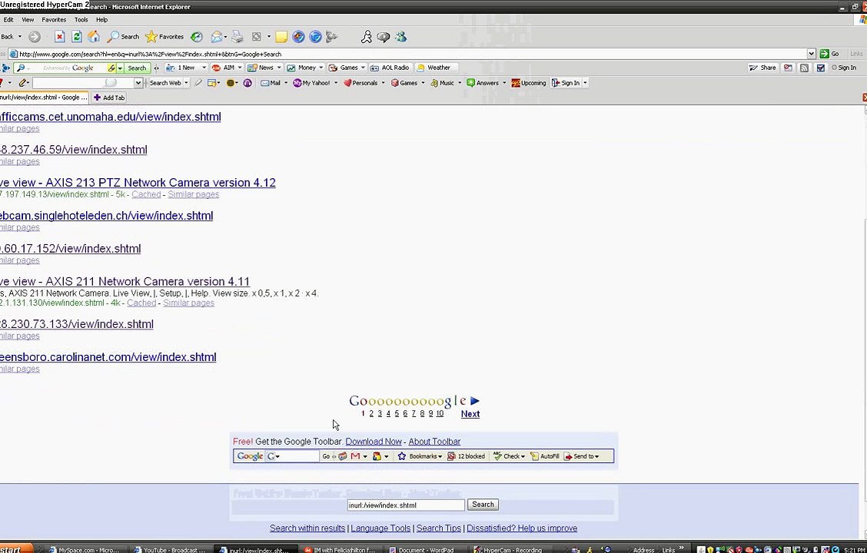Screen dimensions: 867x553
Task: Open the Yahoo search box dropdown arrow
Action: 138,83
